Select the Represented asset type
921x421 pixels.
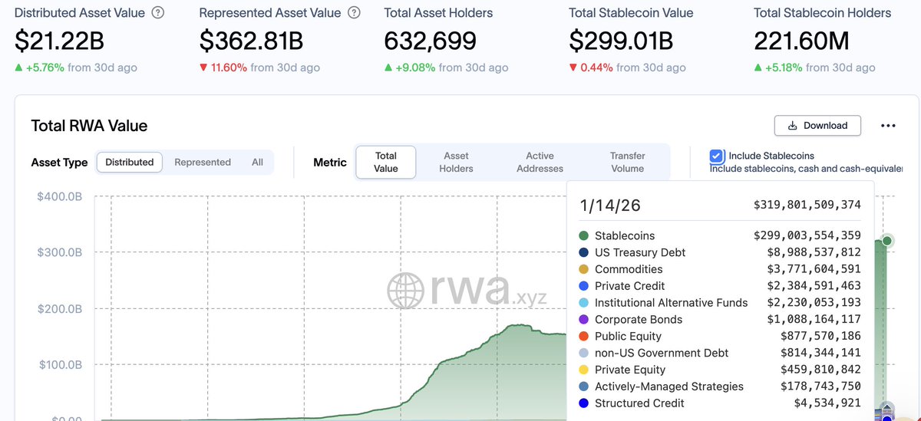click(x=203, y=162)
